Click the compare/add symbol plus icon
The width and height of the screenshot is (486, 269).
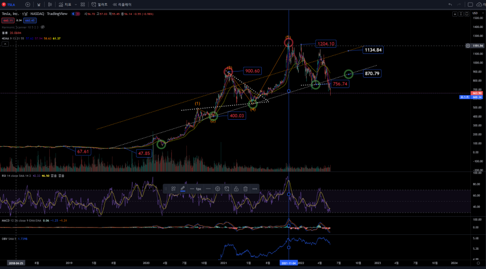coord(28,5)
